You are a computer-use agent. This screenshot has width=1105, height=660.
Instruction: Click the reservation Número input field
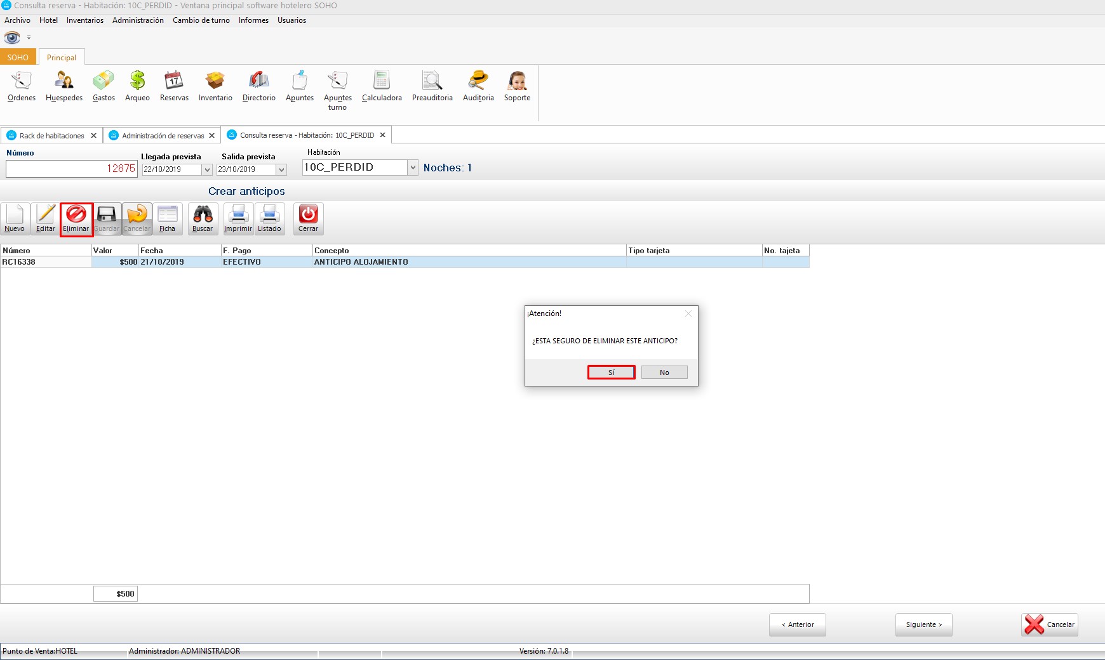tap(71, 169)
